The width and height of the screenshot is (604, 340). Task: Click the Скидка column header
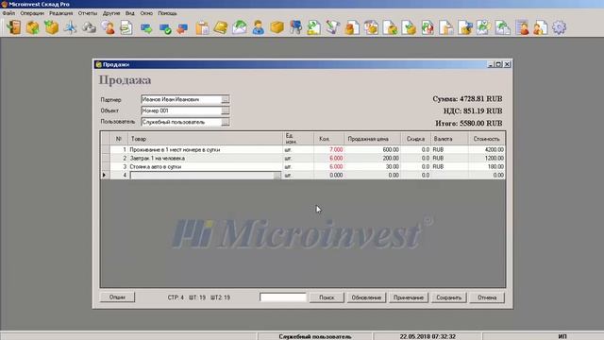coord(415,139)
